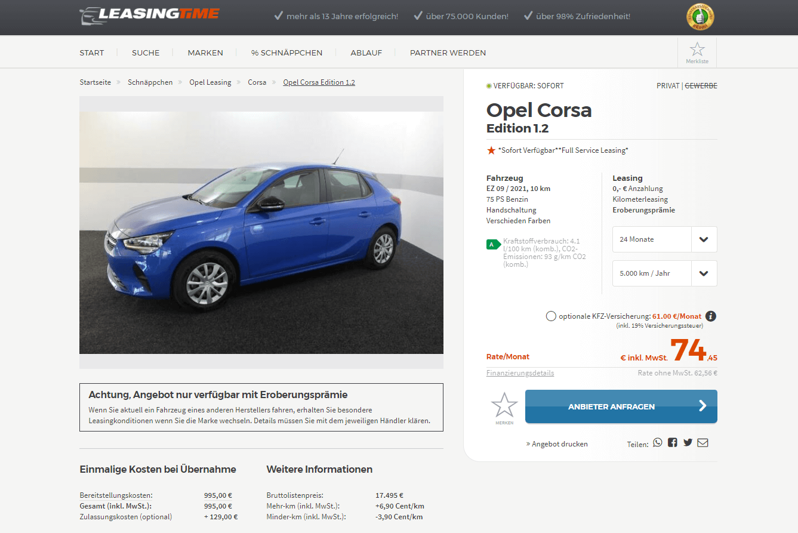The width and height of the screenshot is (798, 533).
Task: Open Finanzierungsdetails link
Action: [520, 373]
